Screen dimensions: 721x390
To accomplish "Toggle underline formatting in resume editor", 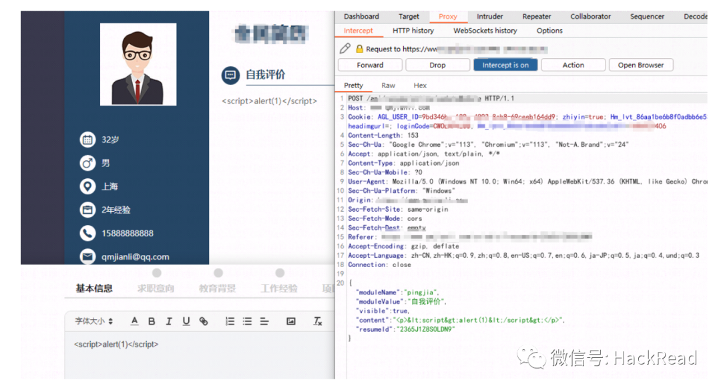I will click(x=186, y=321).
